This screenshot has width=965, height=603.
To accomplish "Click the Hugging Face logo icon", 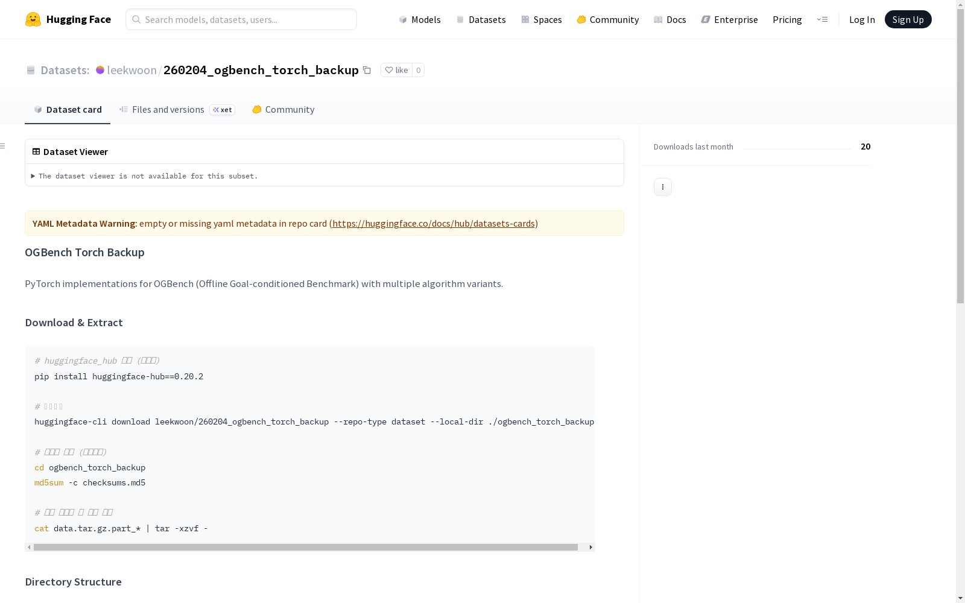I will pyautogui.click(x=33, y=19).
